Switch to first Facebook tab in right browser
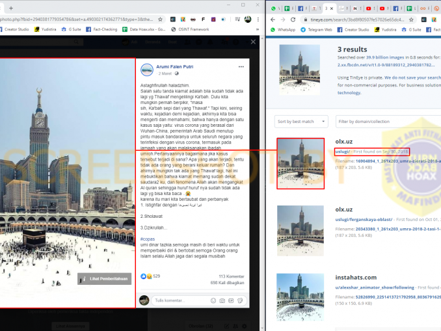441x331 pixels. point(301,8)
